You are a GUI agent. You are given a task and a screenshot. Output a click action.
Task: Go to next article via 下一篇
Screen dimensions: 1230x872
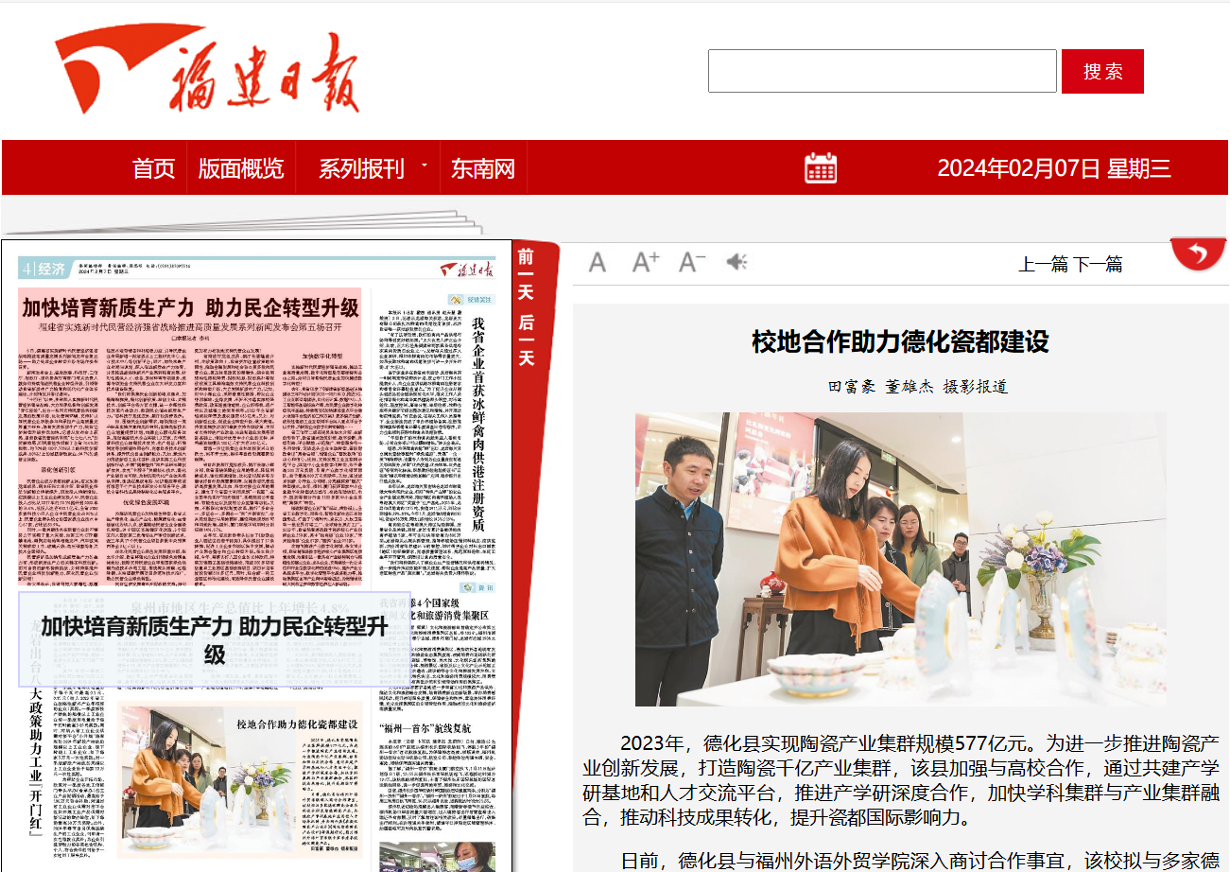click(x=1098, y=264)
